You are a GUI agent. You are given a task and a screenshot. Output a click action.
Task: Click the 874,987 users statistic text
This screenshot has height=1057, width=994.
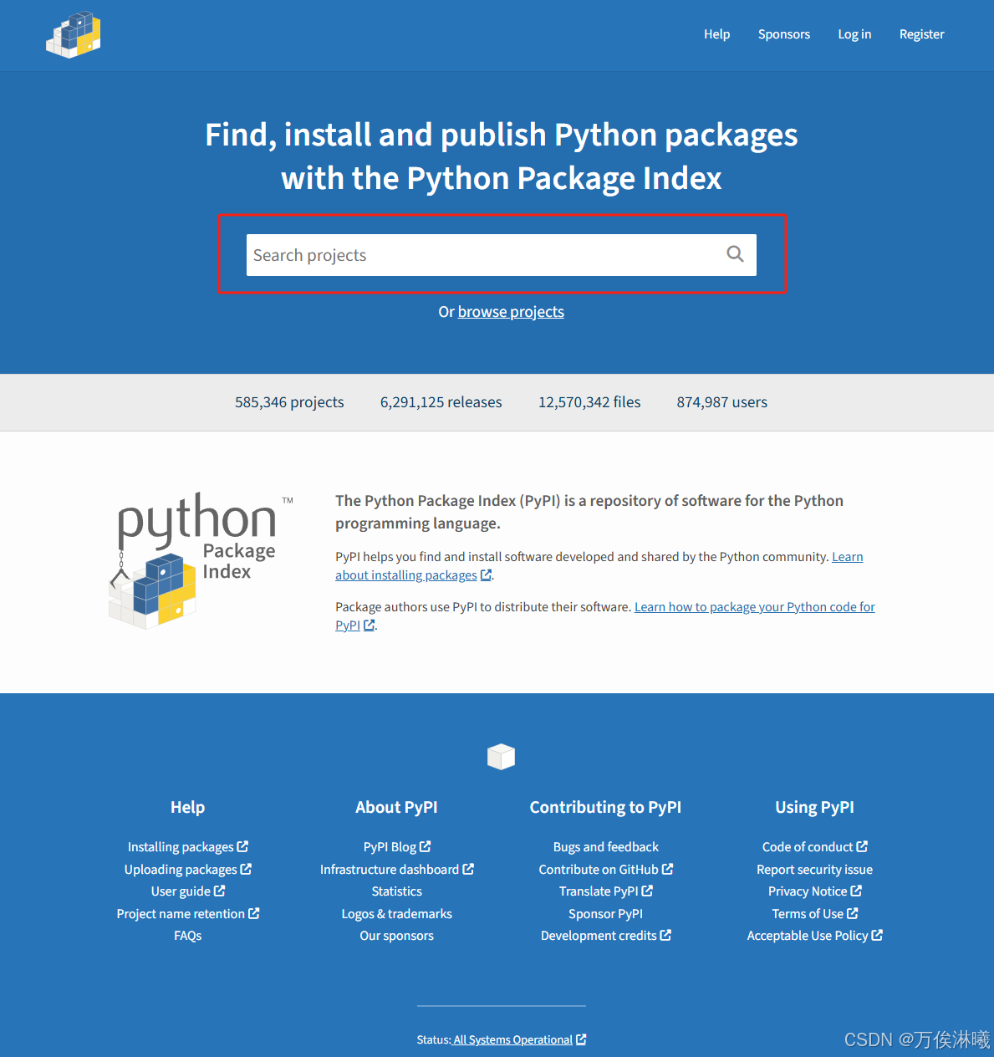point(722,402)
